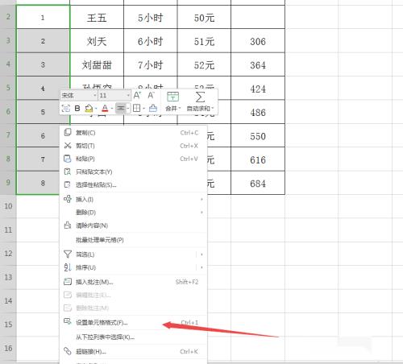Click the copy icon beside 复制(C)
Screen dimensions: 403x364
click(x=68, y=132)
